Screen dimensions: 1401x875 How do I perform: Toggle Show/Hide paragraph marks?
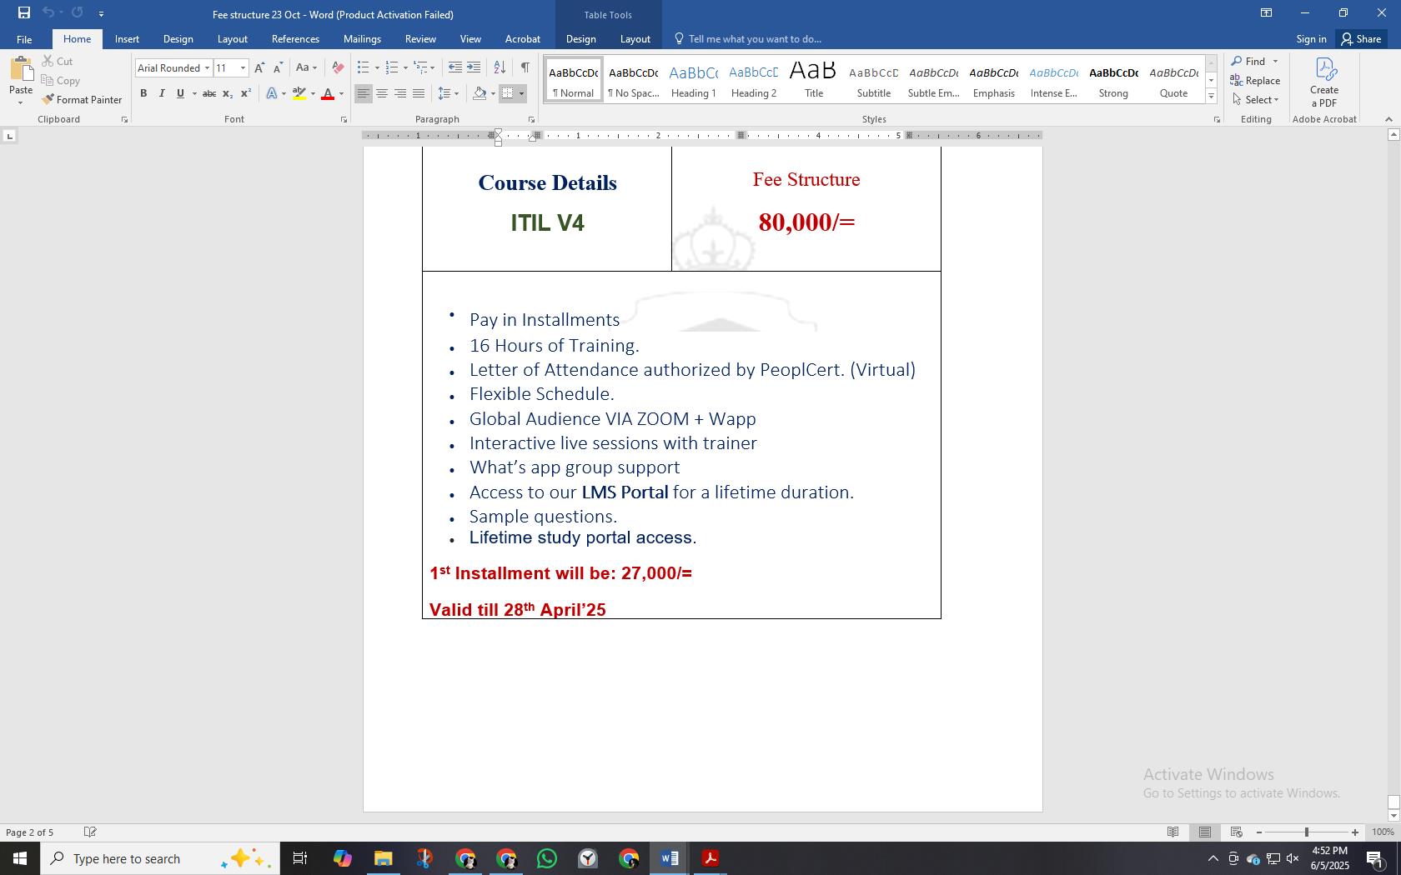pos(525,67)
